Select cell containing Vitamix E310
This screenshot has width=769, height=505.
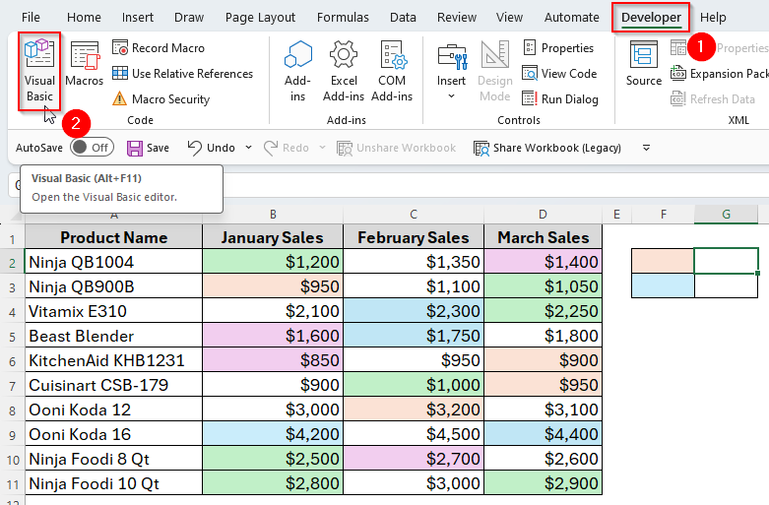[x=113, y=311]
